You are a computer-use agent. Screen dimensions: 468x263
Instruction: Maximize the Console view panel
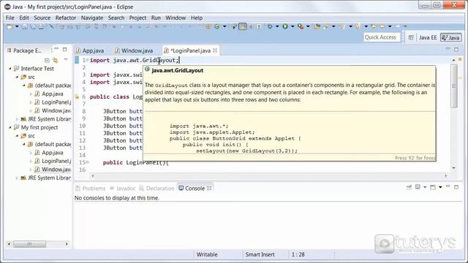coord(456,187)
